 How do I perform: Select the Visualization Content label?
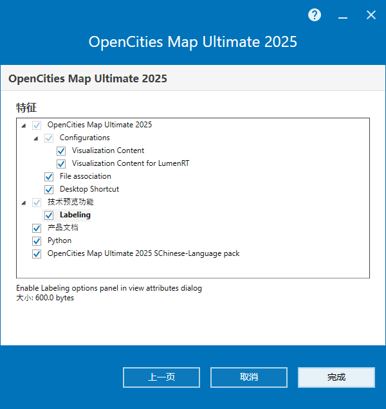coord(108,150)
